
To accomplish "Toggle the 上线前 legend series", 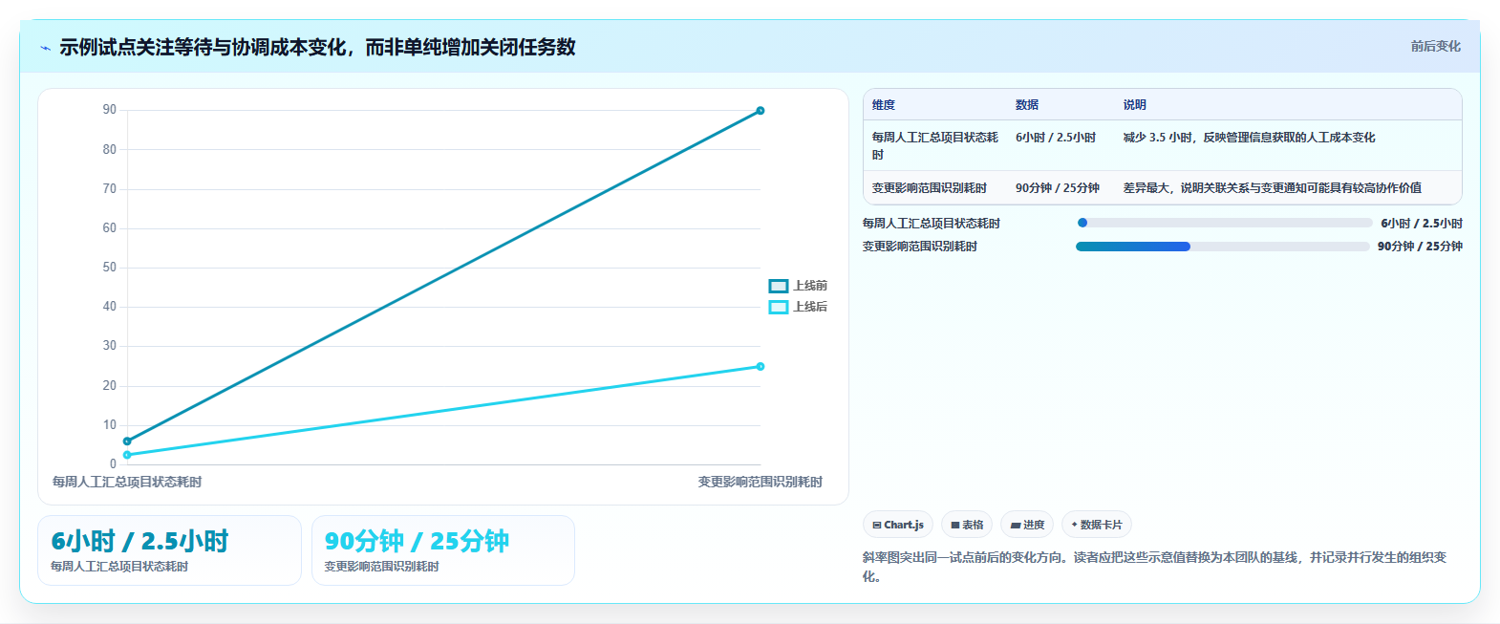I will pyautogui.click(x=798, y=286).
